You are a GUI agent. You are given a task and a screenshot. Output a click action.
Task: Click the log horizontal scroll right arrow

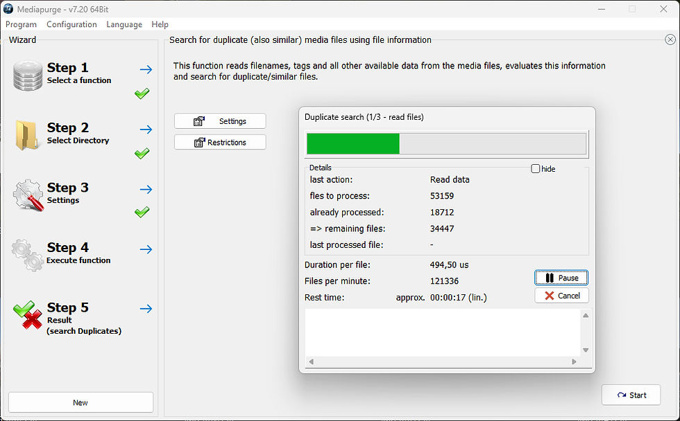(574, 361)
